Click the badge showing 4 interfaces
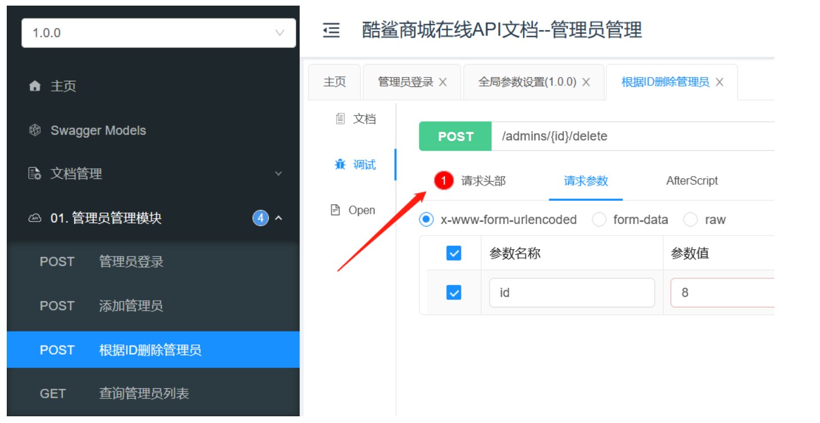The width and height of the screenshot is (820, 423). [260, 218]
